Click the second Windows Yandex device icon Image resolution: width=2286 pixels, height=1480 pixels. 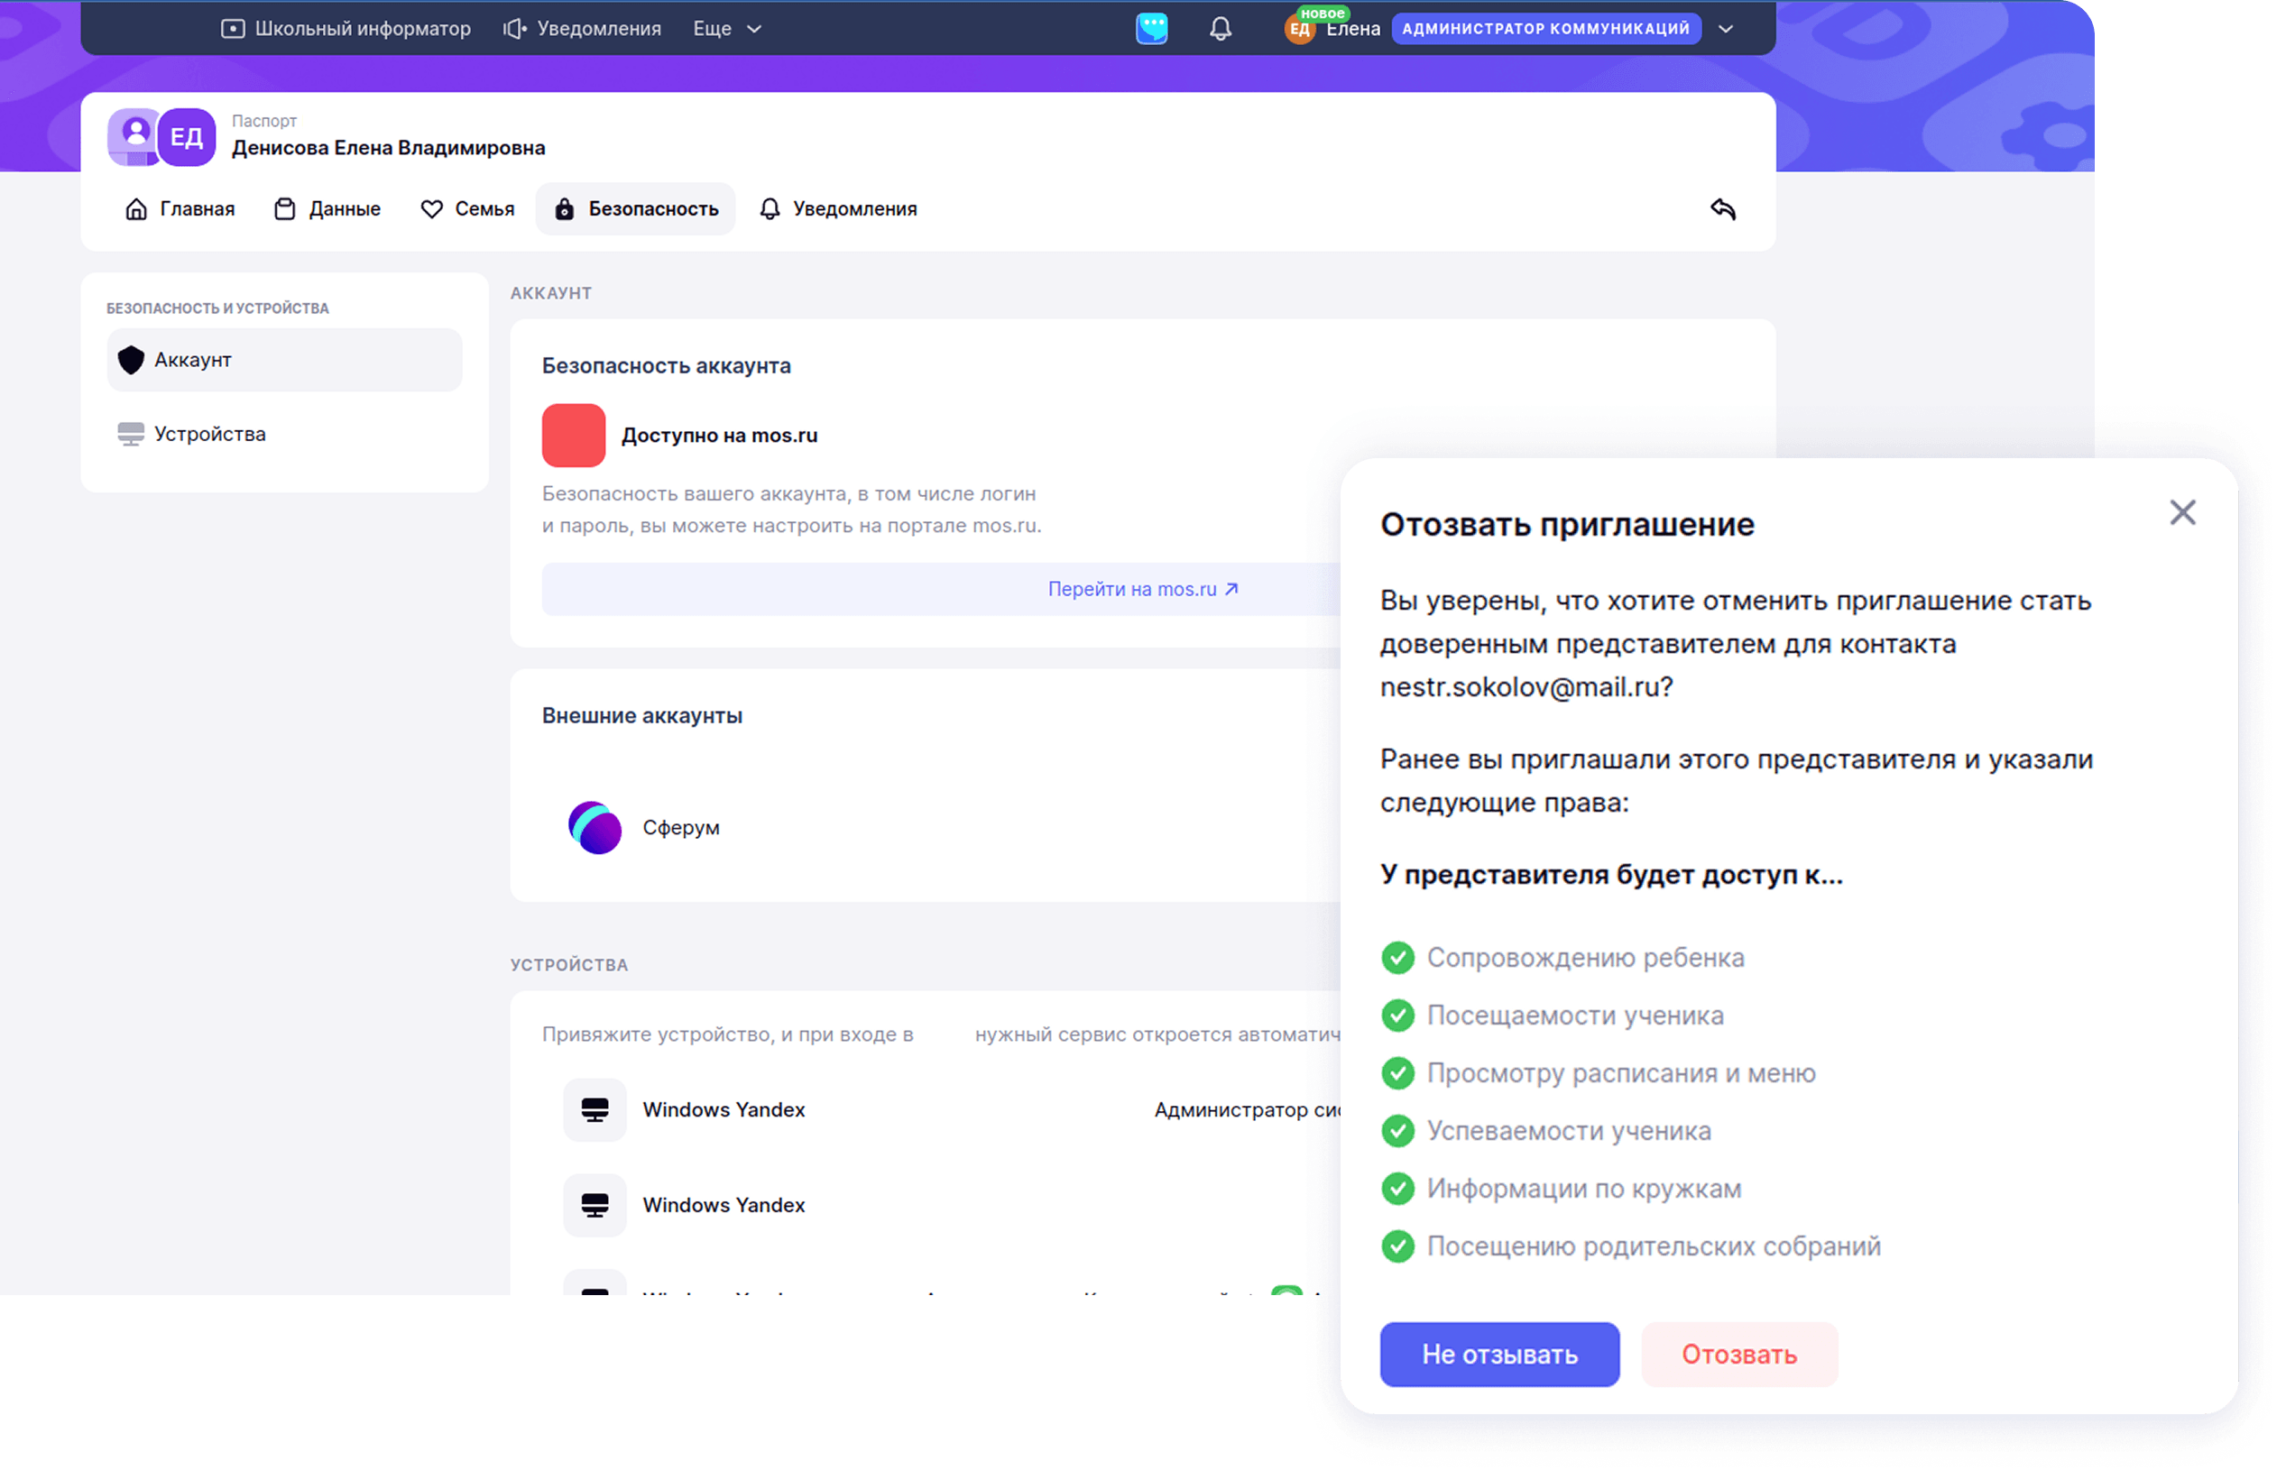[595, 1204]
